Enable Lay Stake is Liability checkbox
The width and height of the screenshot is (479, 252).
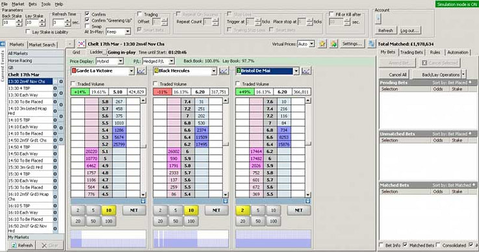tap(28, 32)
